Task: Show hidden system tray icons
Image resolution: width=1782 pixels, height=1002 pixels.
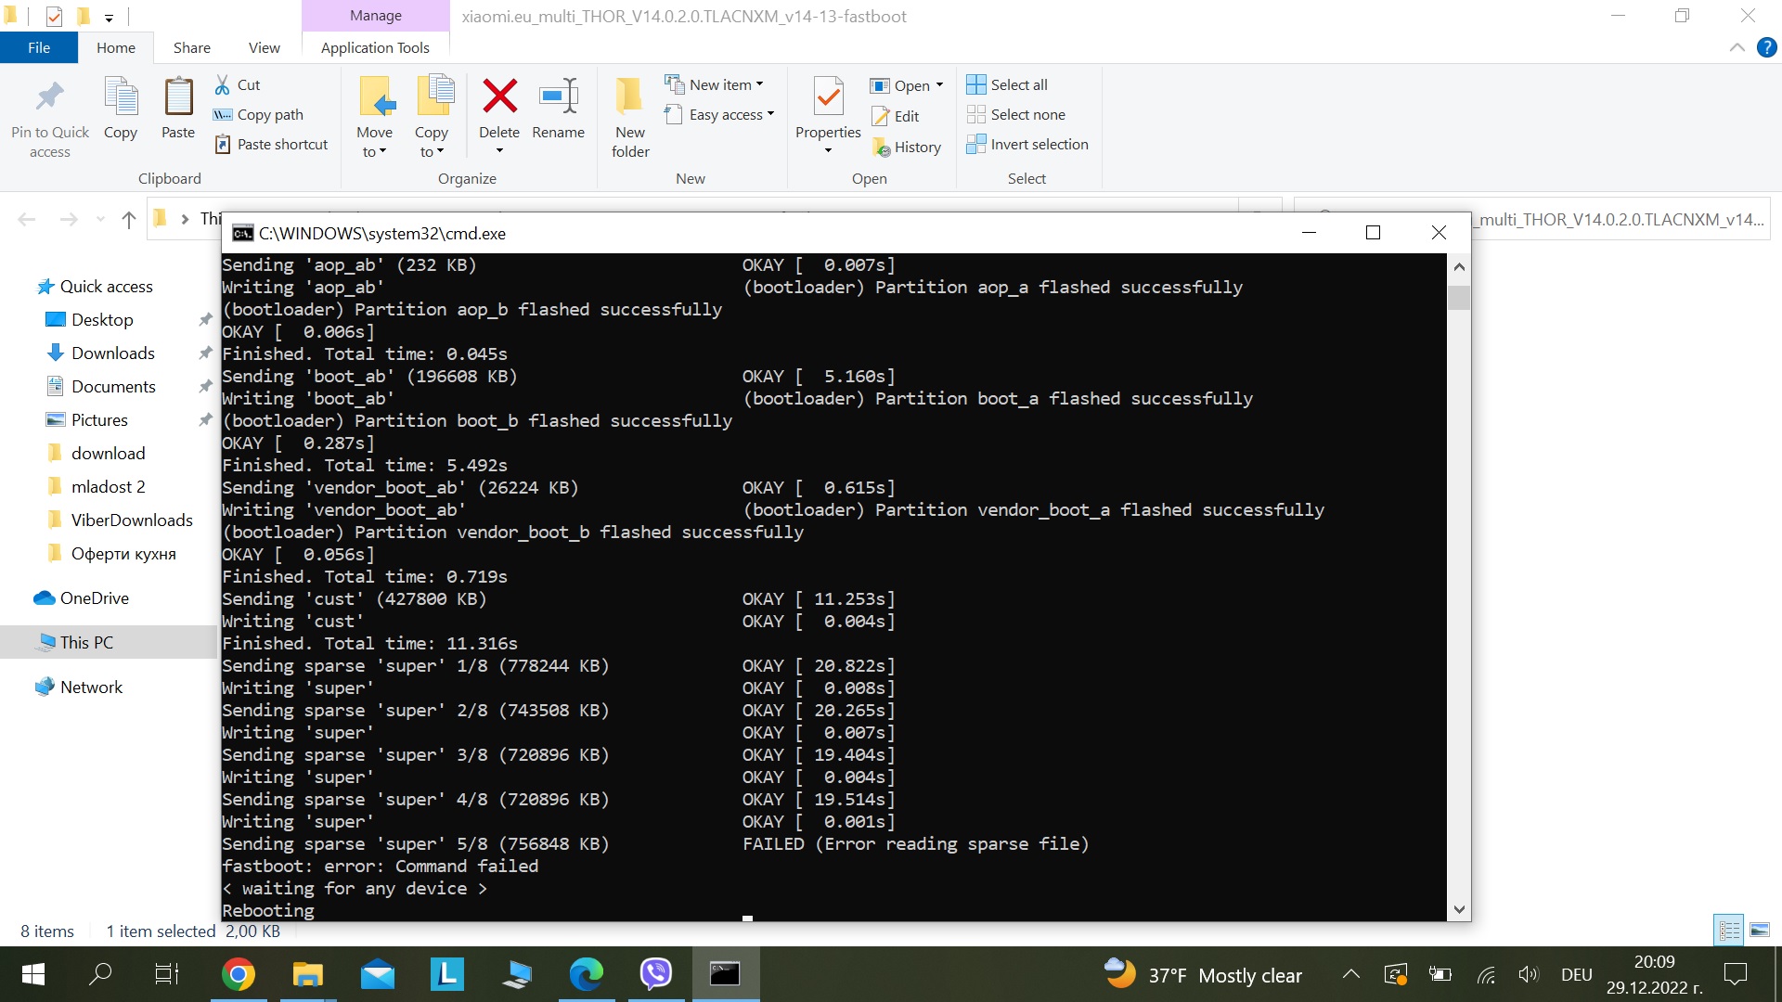Action: click(x=1351, y=974)
